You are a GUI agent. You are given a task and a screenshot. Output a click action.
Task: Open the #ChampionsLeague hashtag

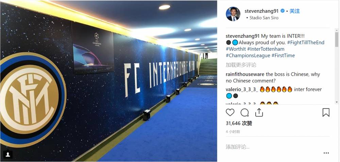coord(248,55)
